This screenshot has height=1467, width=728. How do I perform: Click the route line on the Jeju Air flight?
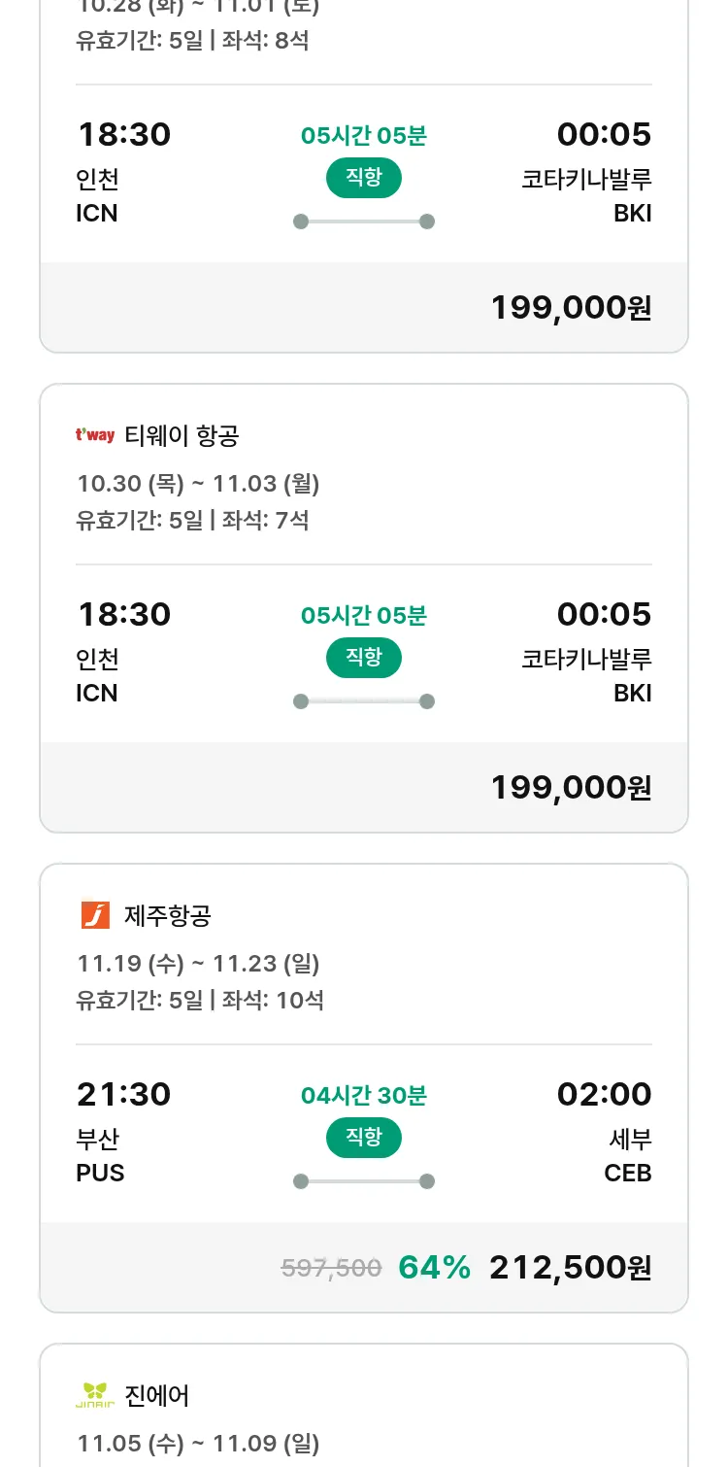pos(363,1181)
